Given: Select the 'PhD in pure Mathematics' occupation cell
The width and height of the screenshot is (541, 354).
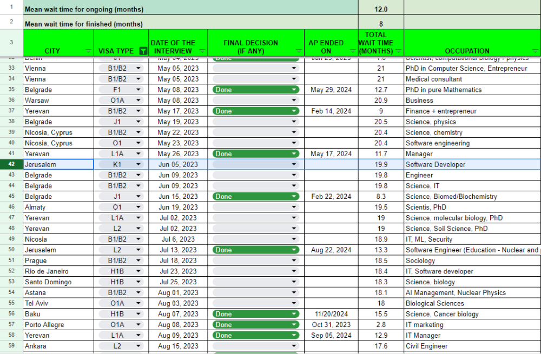Looking at the screenshot, I should (472, 90).
